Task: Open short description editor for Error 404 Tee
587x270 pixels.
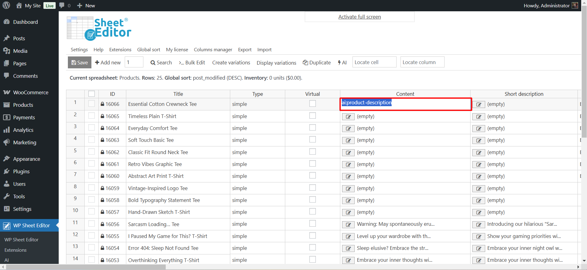Action: tap(479, 248)
